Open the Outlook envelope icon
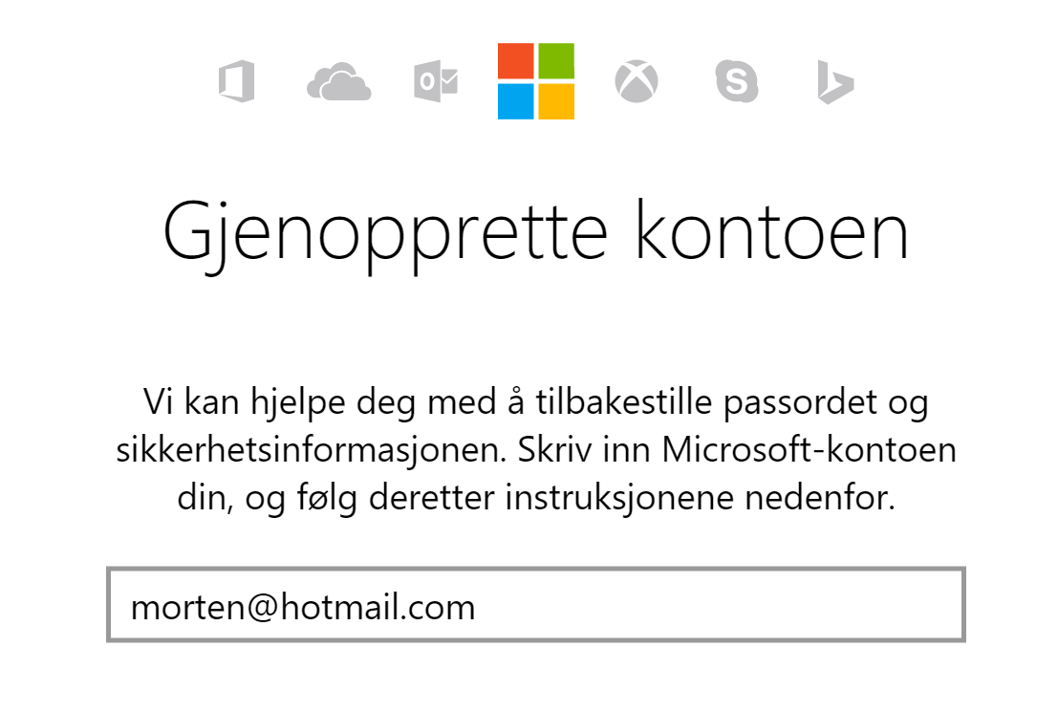The height and width of the screenshot is (712, 1058). coord(436,82)
